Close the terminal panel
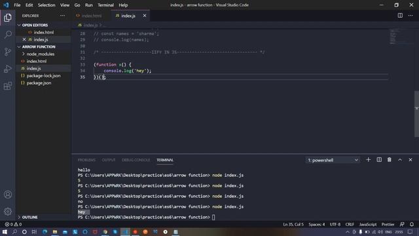Viewport: 419px width, 236px height. click(410, 160)
